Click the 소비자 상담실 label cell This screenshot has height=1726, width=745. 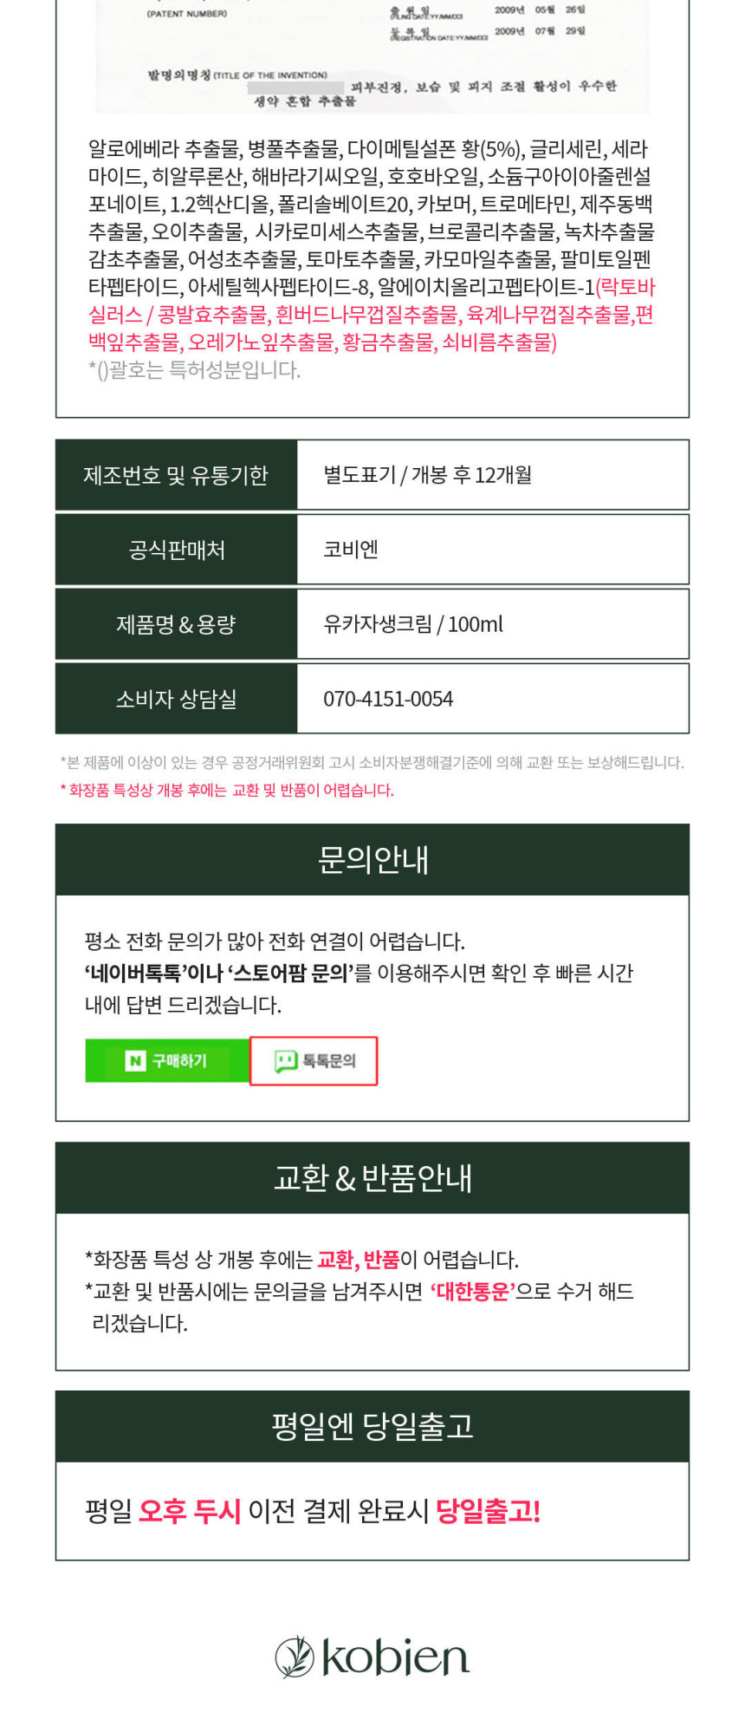[177, 699]
